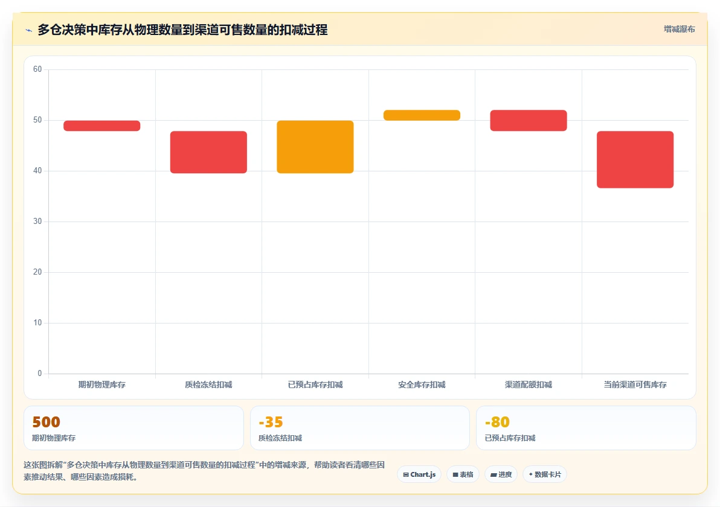Screen dimensions: 720x507
Task: Click the 500 期初物理库存 data card
Action: [133, 427]
